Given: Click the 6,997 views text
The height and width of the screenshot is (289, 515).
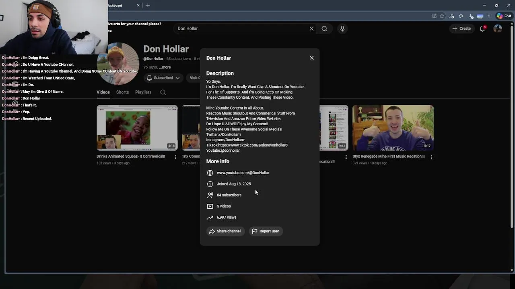Looking at the screenshot, I should click(x=227, y=217).
